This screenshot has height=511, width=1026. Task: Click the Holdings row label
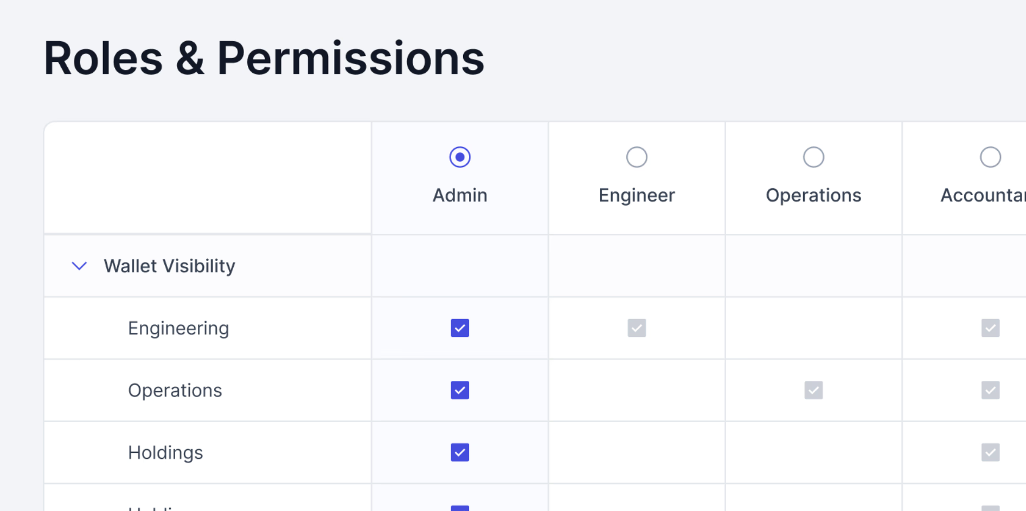pyautogui.click(x=165, y=452)
